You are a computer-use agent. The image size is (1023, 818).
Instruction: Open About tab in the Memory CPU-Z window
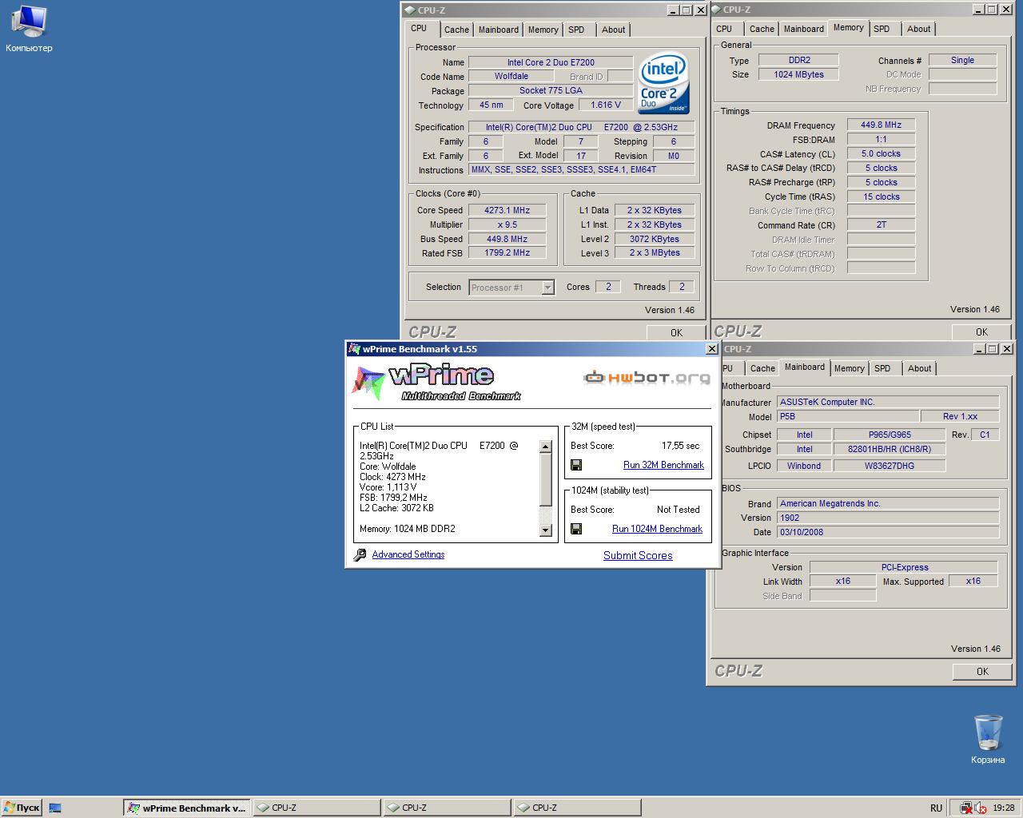point(919,29)
